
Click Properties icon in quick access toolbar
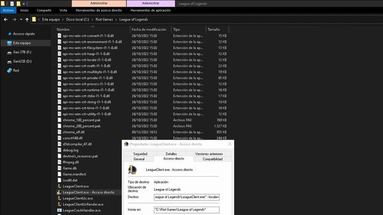(x=12, y=4)
